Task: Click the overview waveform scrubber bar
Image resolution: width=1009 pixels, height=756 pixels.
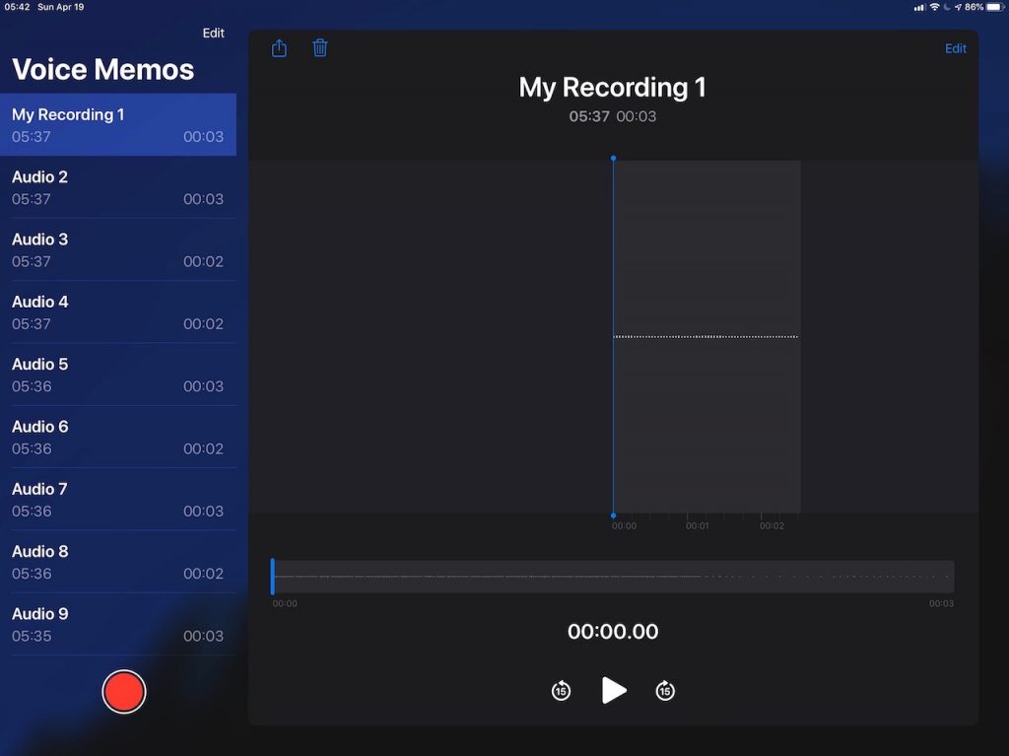Action: [x=612, y=577]
